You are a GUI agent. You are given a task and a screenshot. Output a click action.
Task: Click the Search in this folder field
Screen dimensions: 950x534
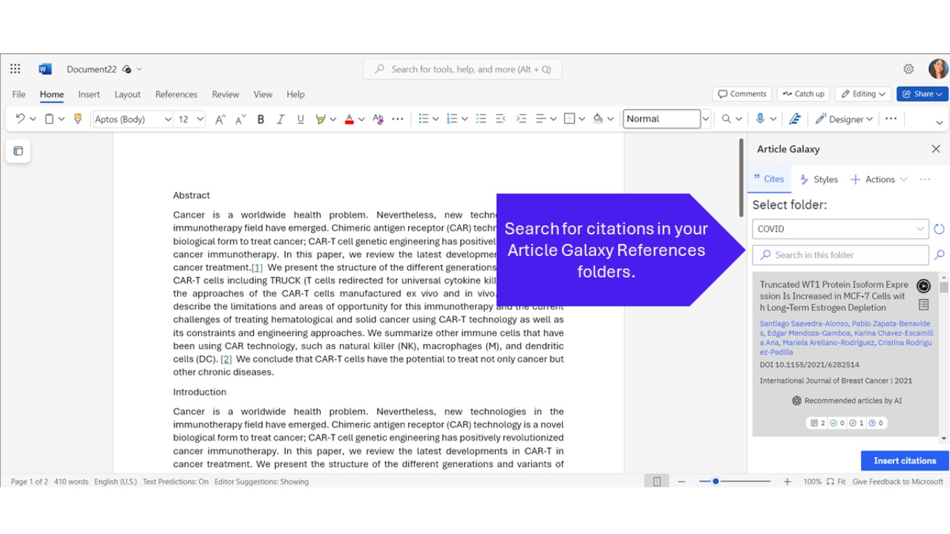click(840, 255)
